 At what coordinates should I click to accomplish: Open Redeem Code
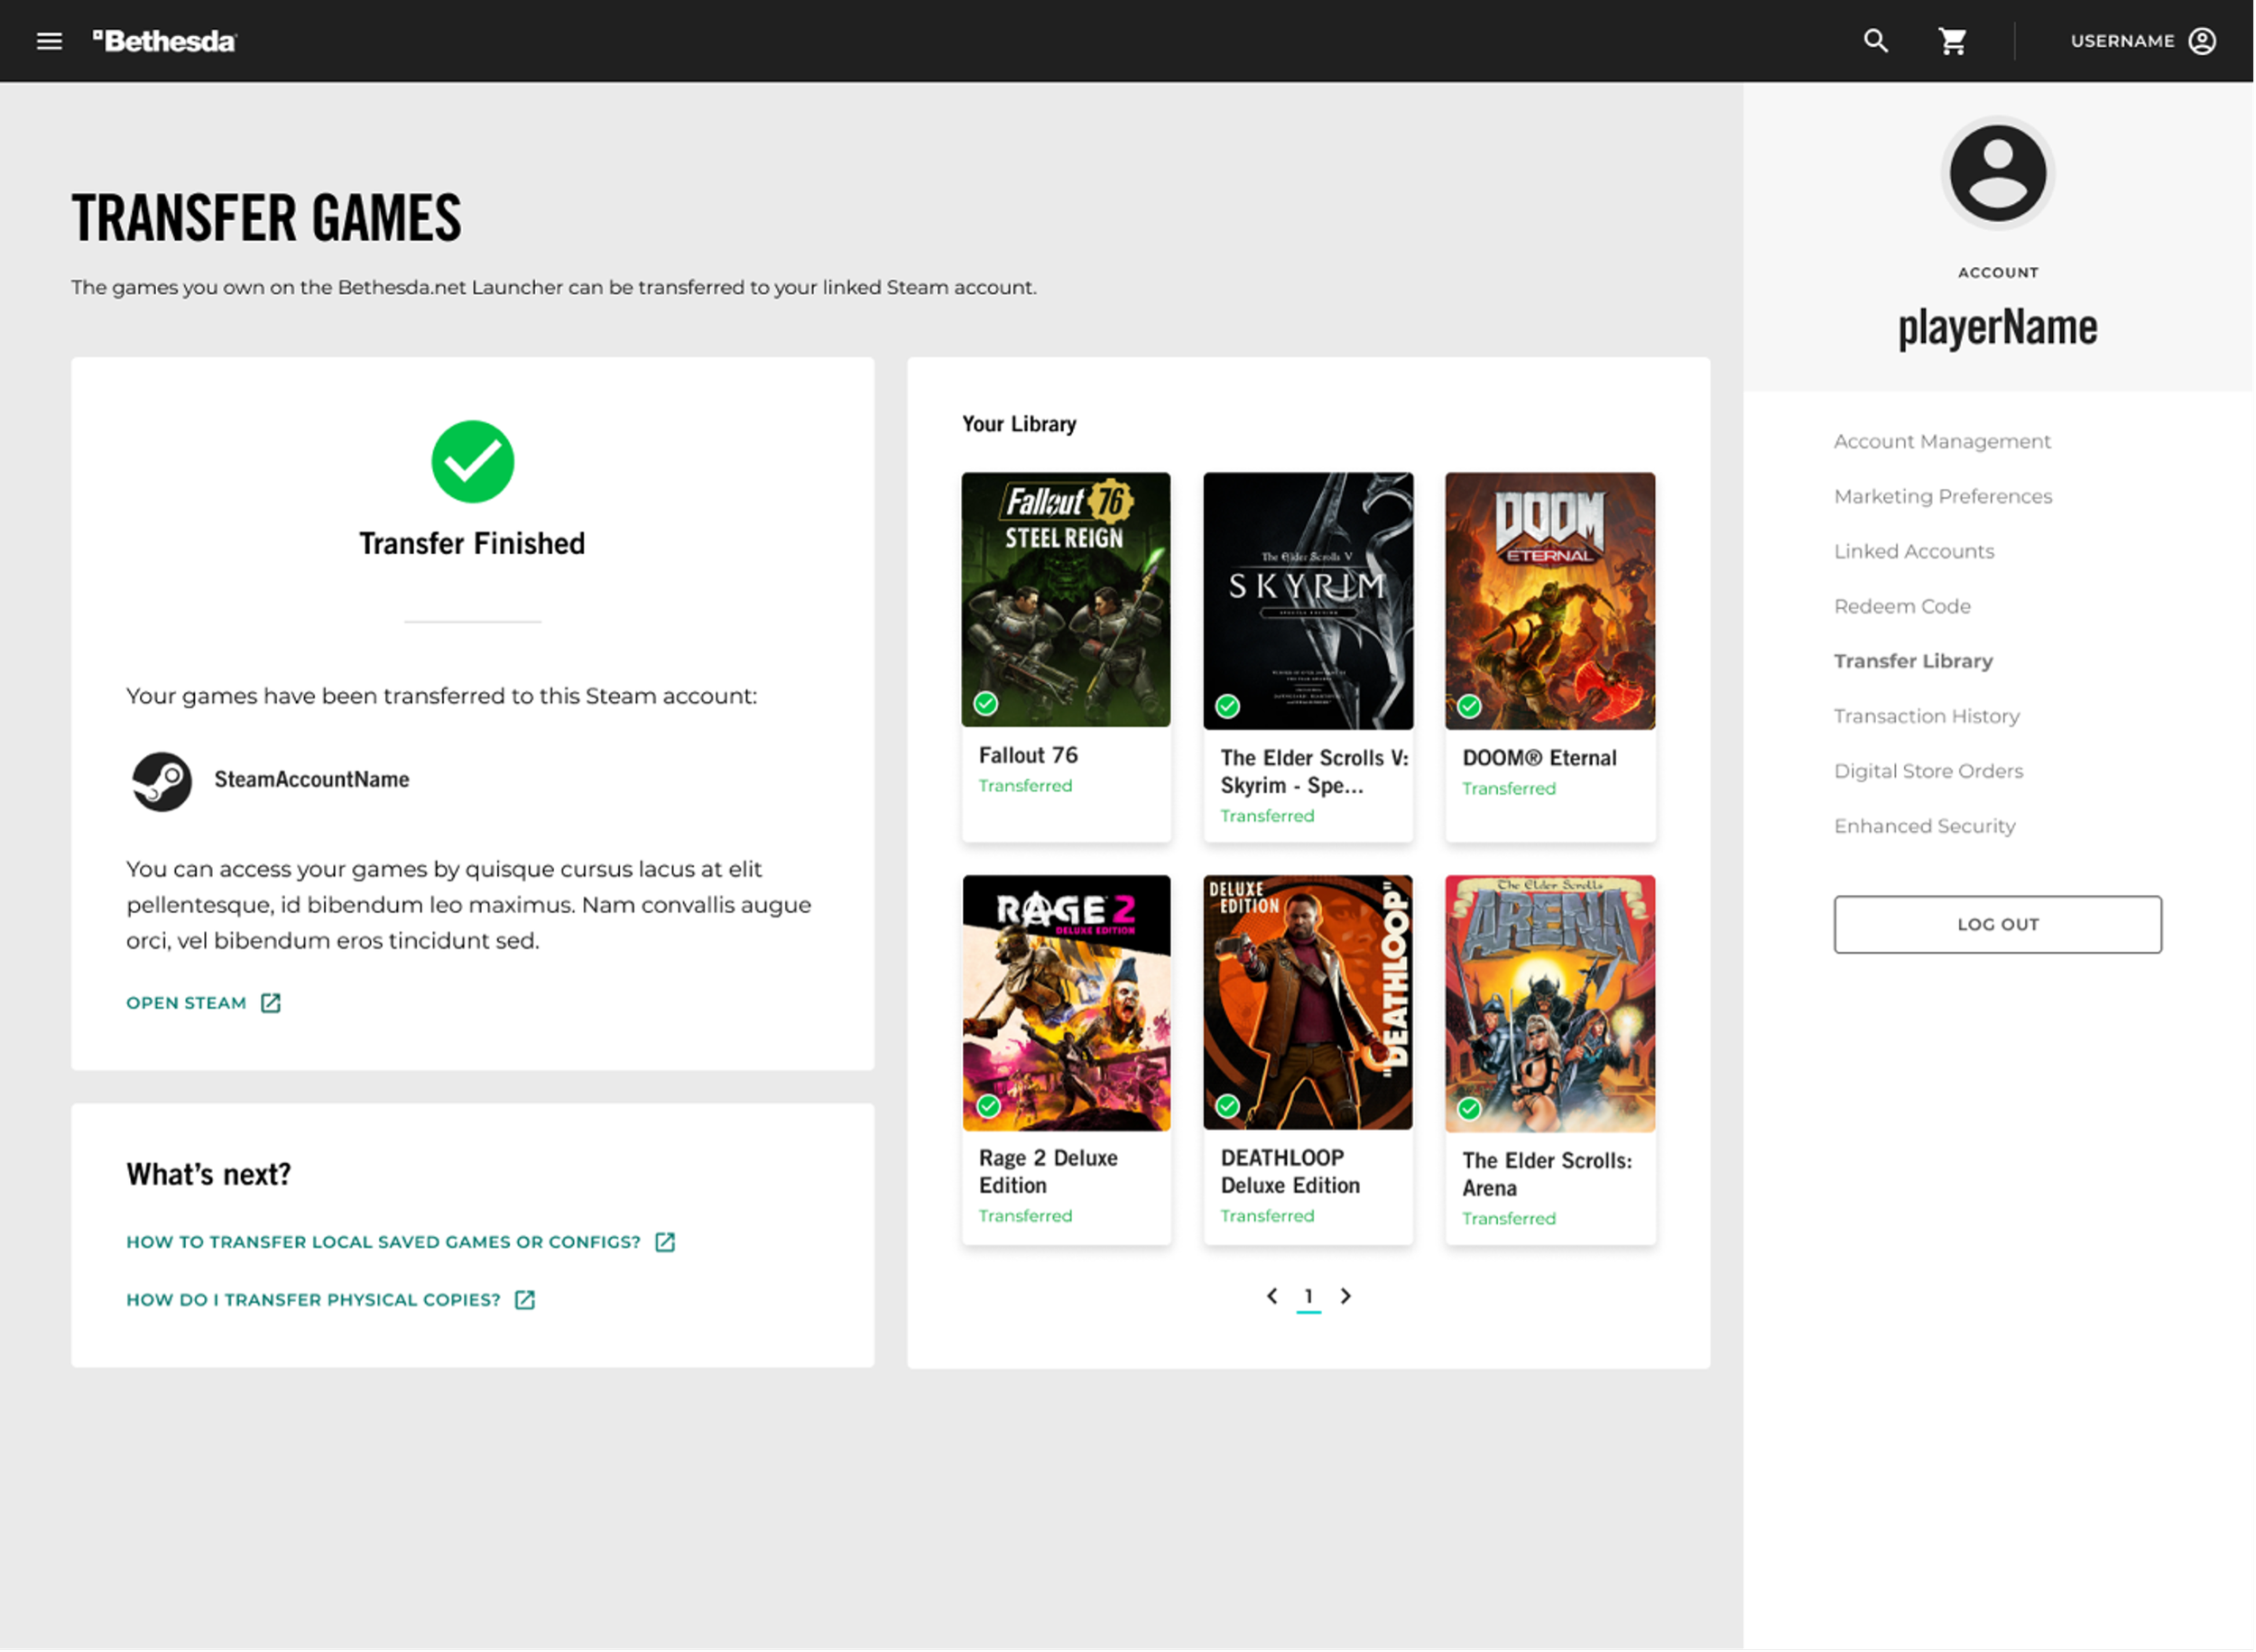[x=1904, y=607]
